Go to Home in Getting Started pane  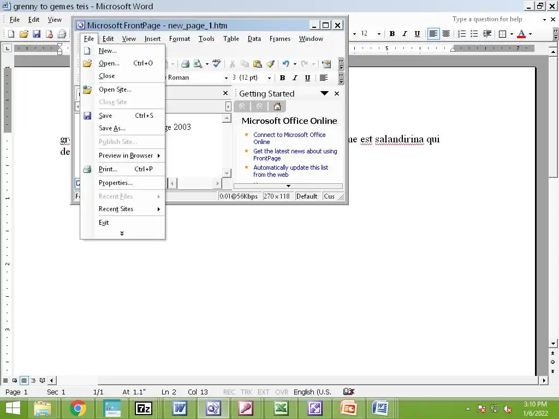click(277, 106)
